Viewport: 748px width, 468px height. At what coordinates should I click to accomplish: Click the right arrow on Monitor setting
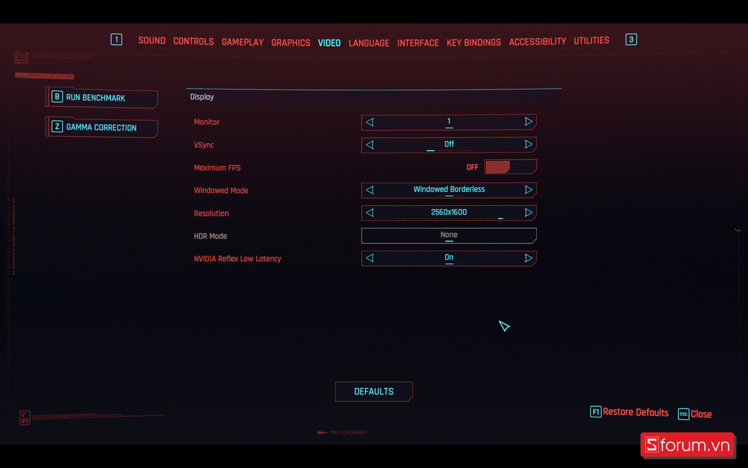coord(529,122)
